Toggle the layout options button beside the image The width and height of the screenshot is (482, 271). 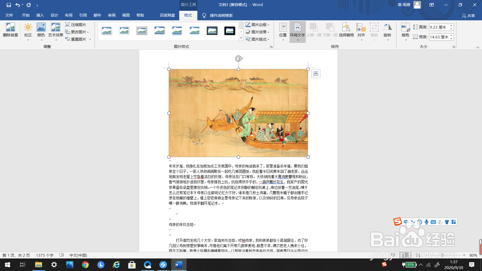point(316,74)
